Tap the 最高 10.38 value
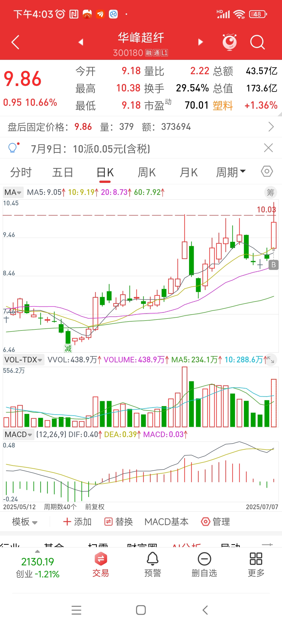Screen dimensions: 282x627 click(128, 88)
